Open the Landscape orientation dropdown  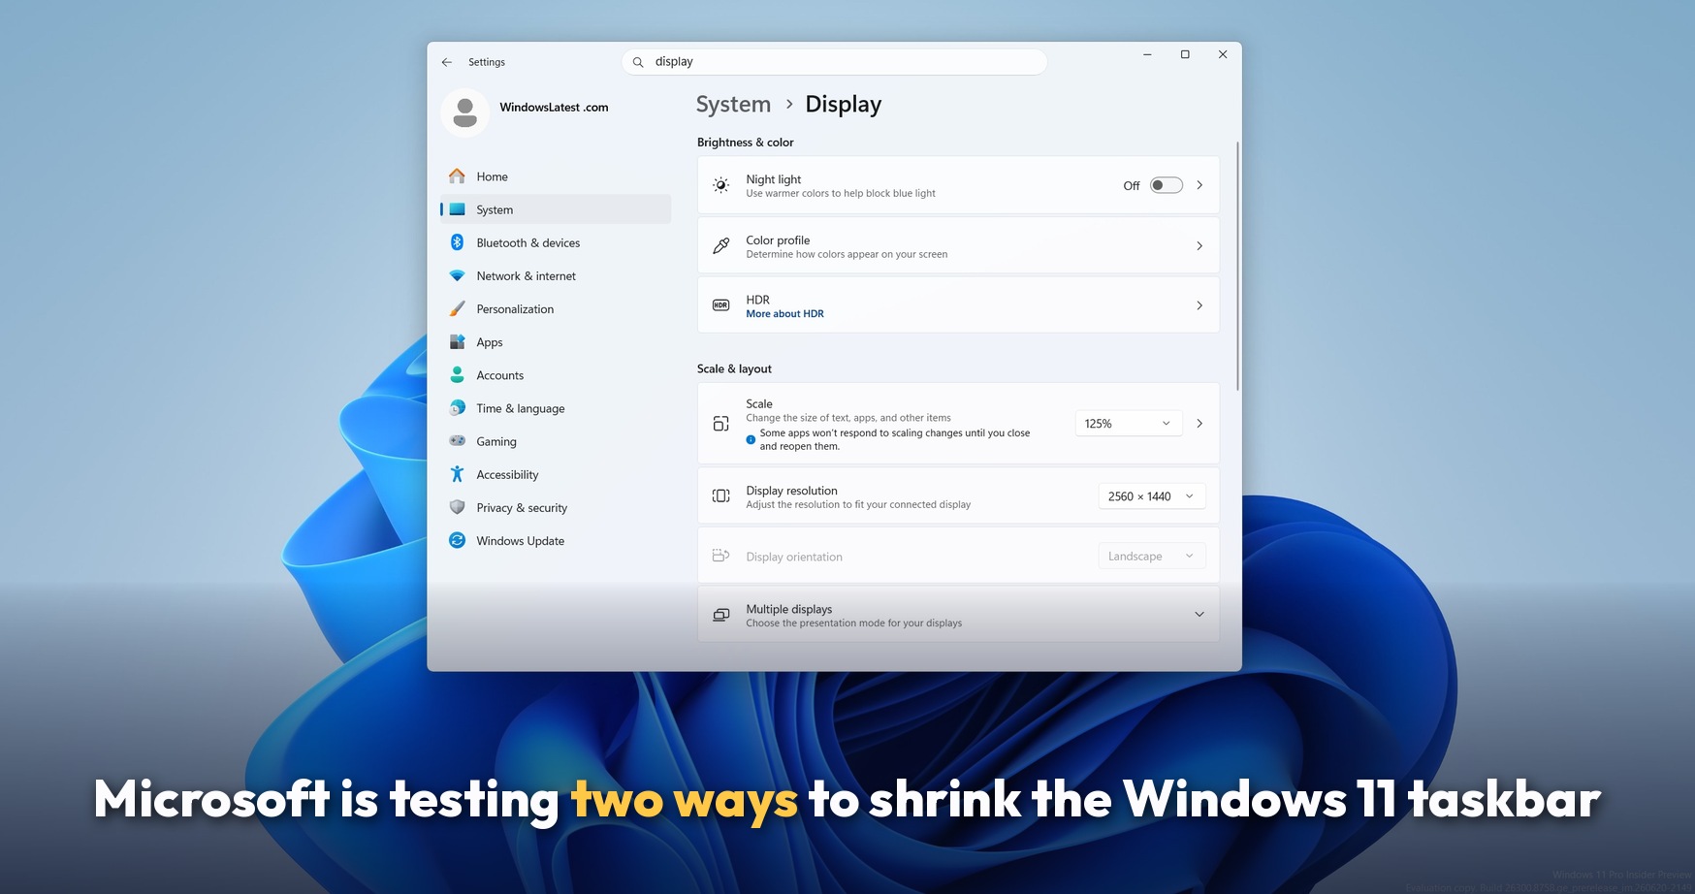click(x=1151, y=557)
